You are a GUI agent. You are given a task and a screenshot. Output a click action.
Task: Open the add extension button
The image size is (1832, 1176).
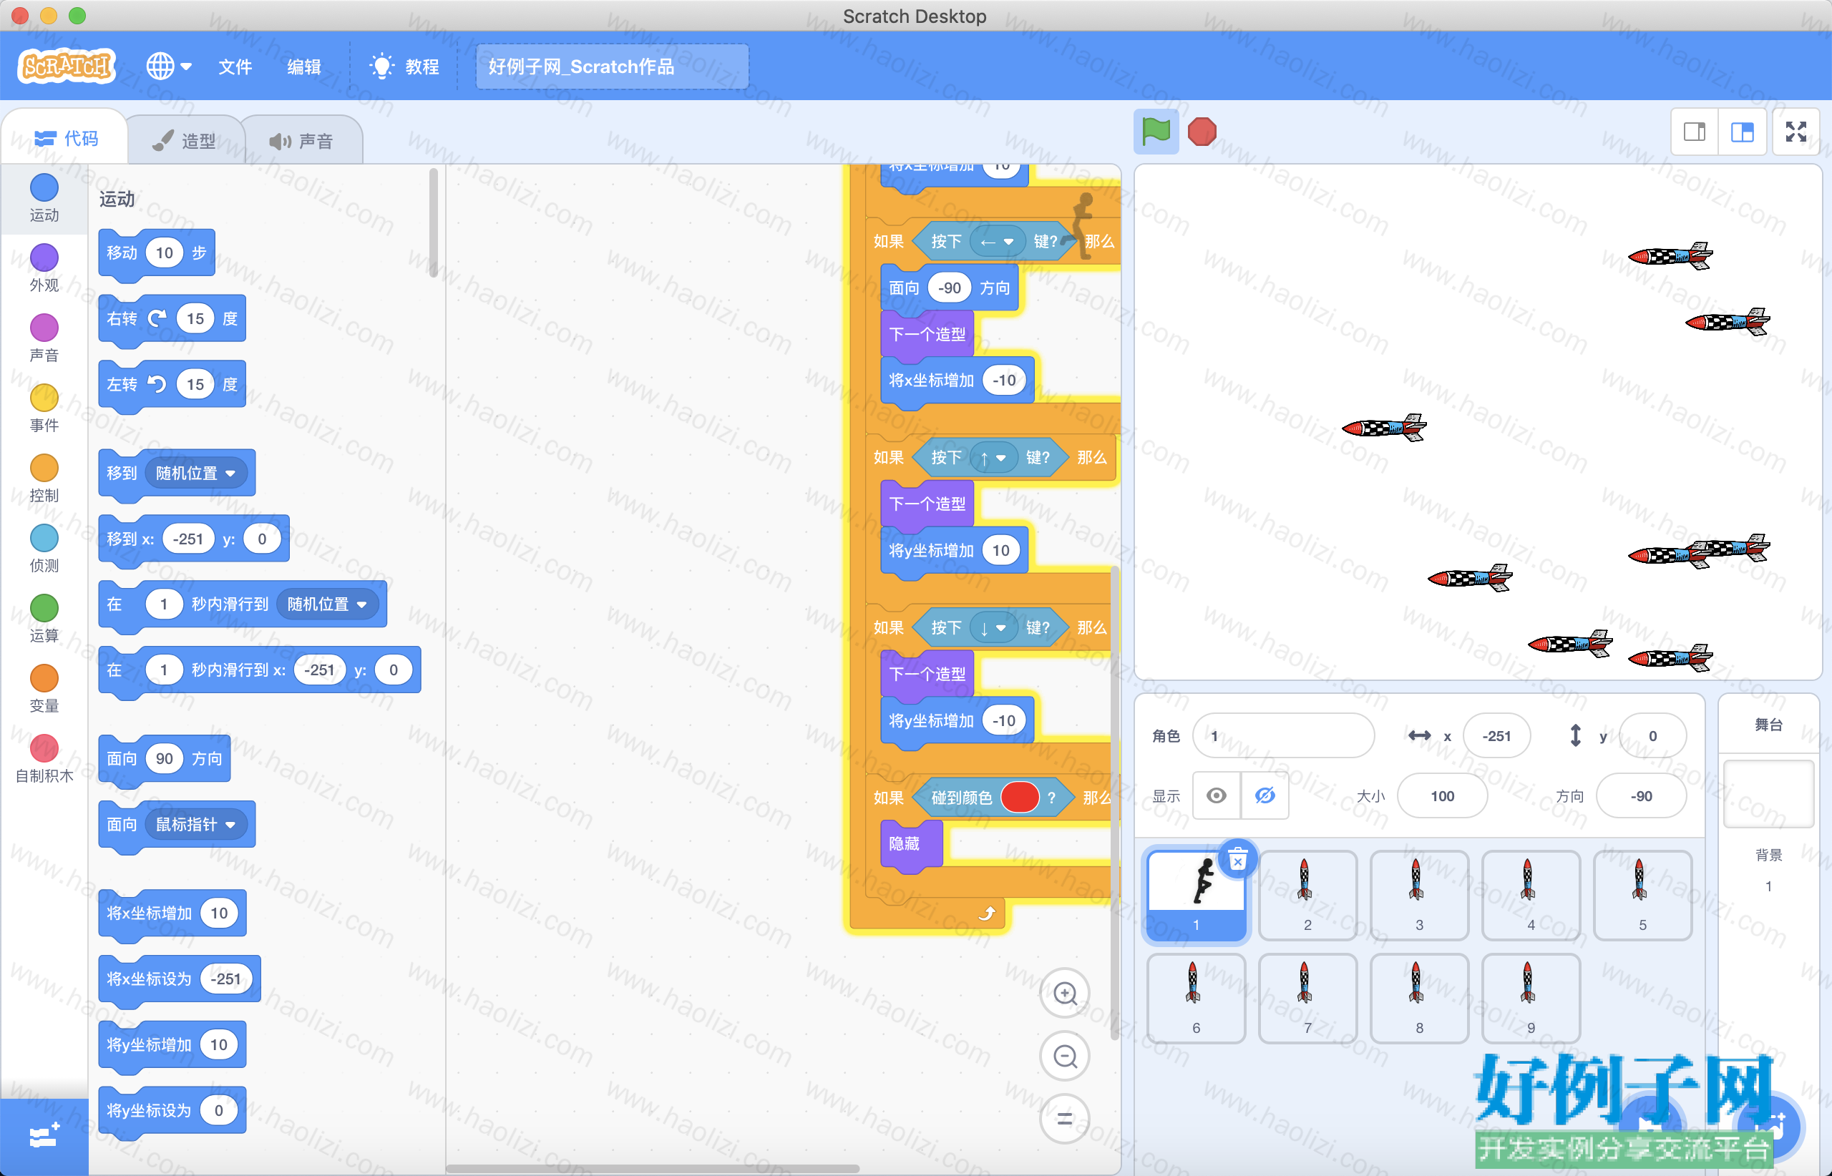click(44, 1136)
